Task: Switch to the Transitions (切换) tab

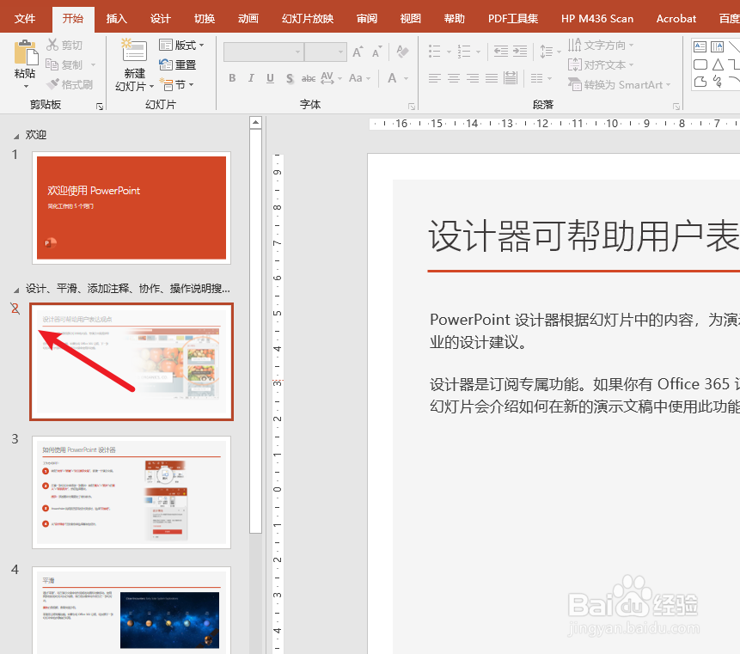Action: (205, 19)
